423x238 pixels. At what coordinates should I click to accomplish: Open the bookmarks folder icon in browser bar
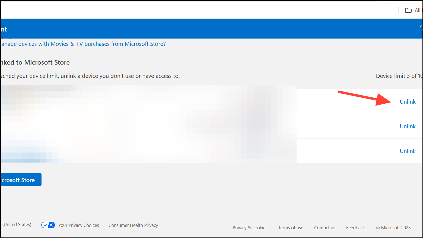(408, 10)
